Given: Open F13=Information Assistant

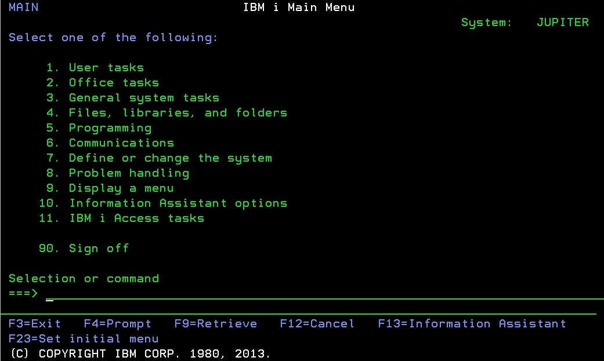Looking at the screenshot, I should click(472, 324).
